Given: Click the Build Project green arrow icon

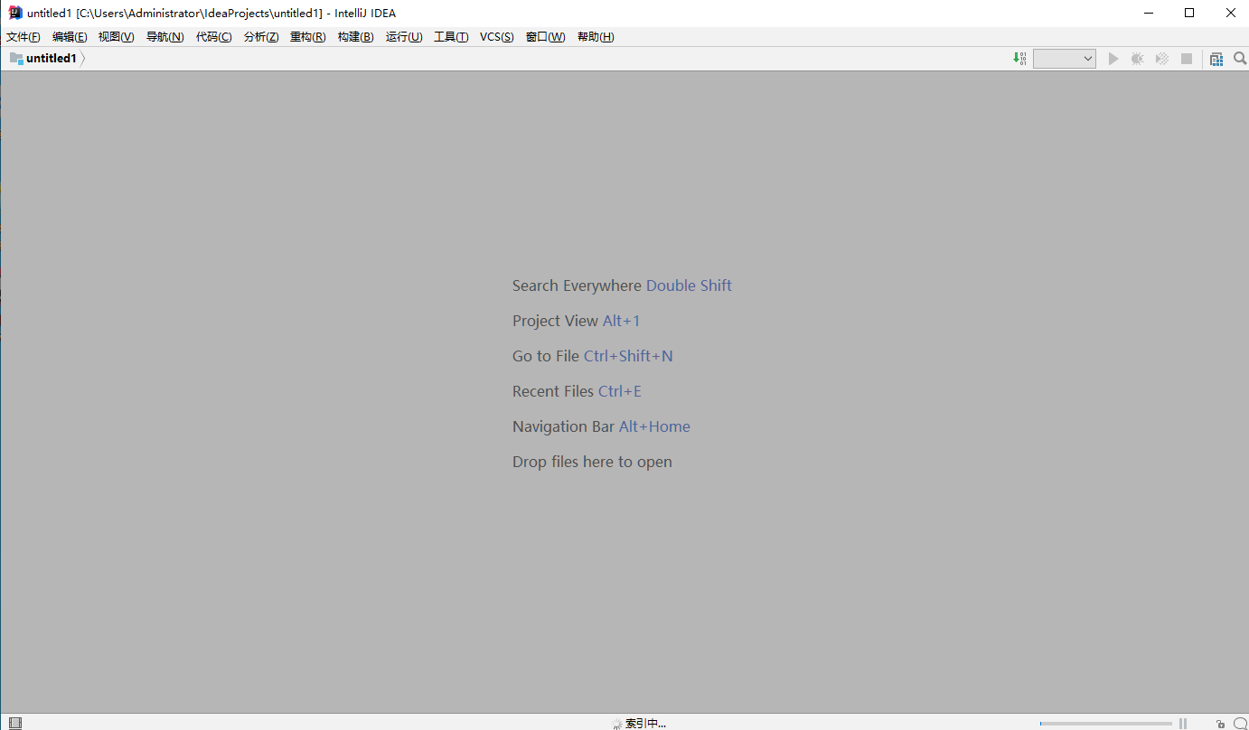Looking at the screenshot, I should pyautogui.click(x=1019, y=59).
